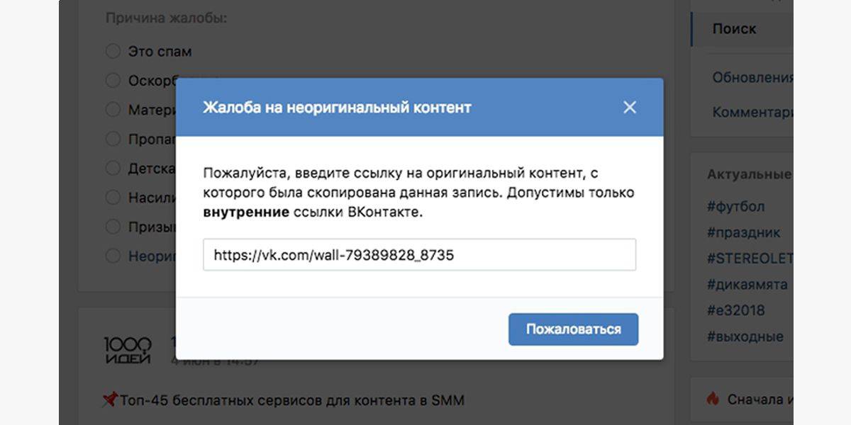
Task: Open the Поиск tab in sidebar
Action: (735, 29)
